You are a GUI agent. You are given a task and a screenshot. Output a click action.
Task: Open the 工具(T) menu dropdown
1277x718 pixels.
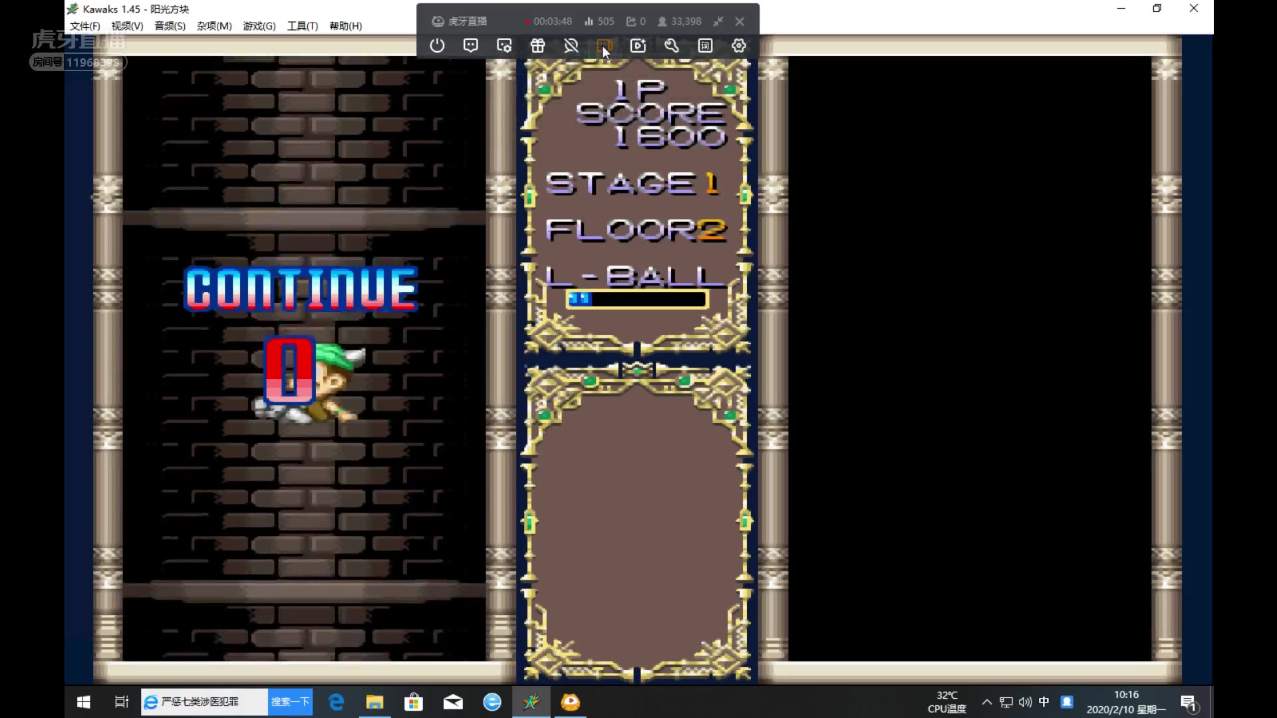[302, 26]
